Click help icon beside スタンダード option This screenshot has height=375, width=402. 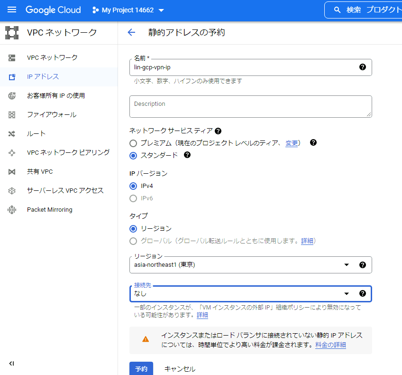pos(187,155)
